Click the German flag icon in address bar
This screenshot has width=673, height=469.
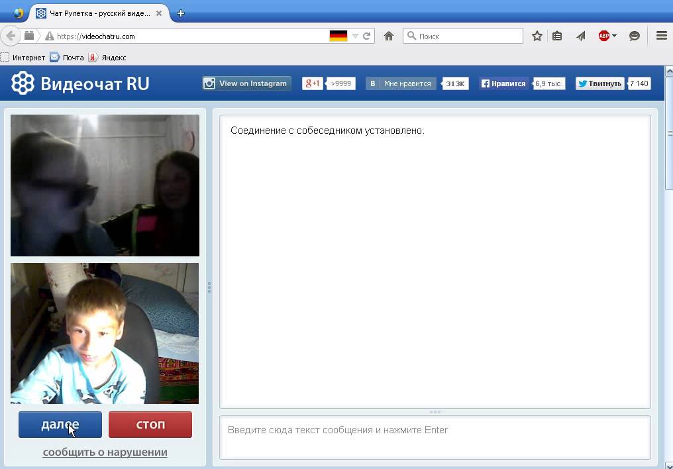pyautogui.click(x=338, y=36)
